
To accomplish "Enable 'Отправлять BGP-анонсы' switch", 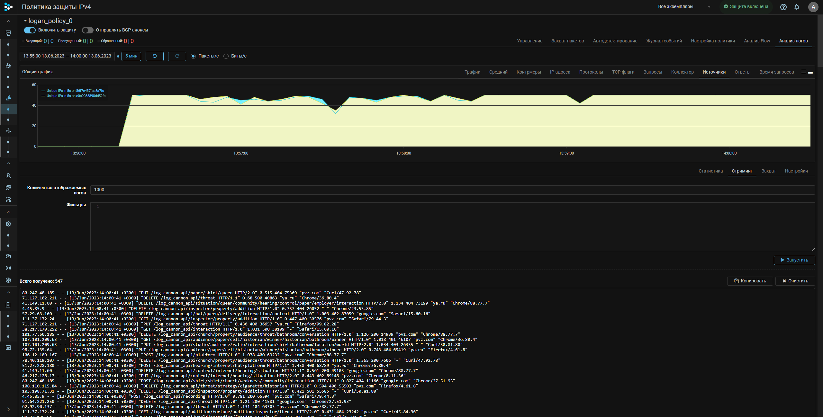I will pos(87,30).
